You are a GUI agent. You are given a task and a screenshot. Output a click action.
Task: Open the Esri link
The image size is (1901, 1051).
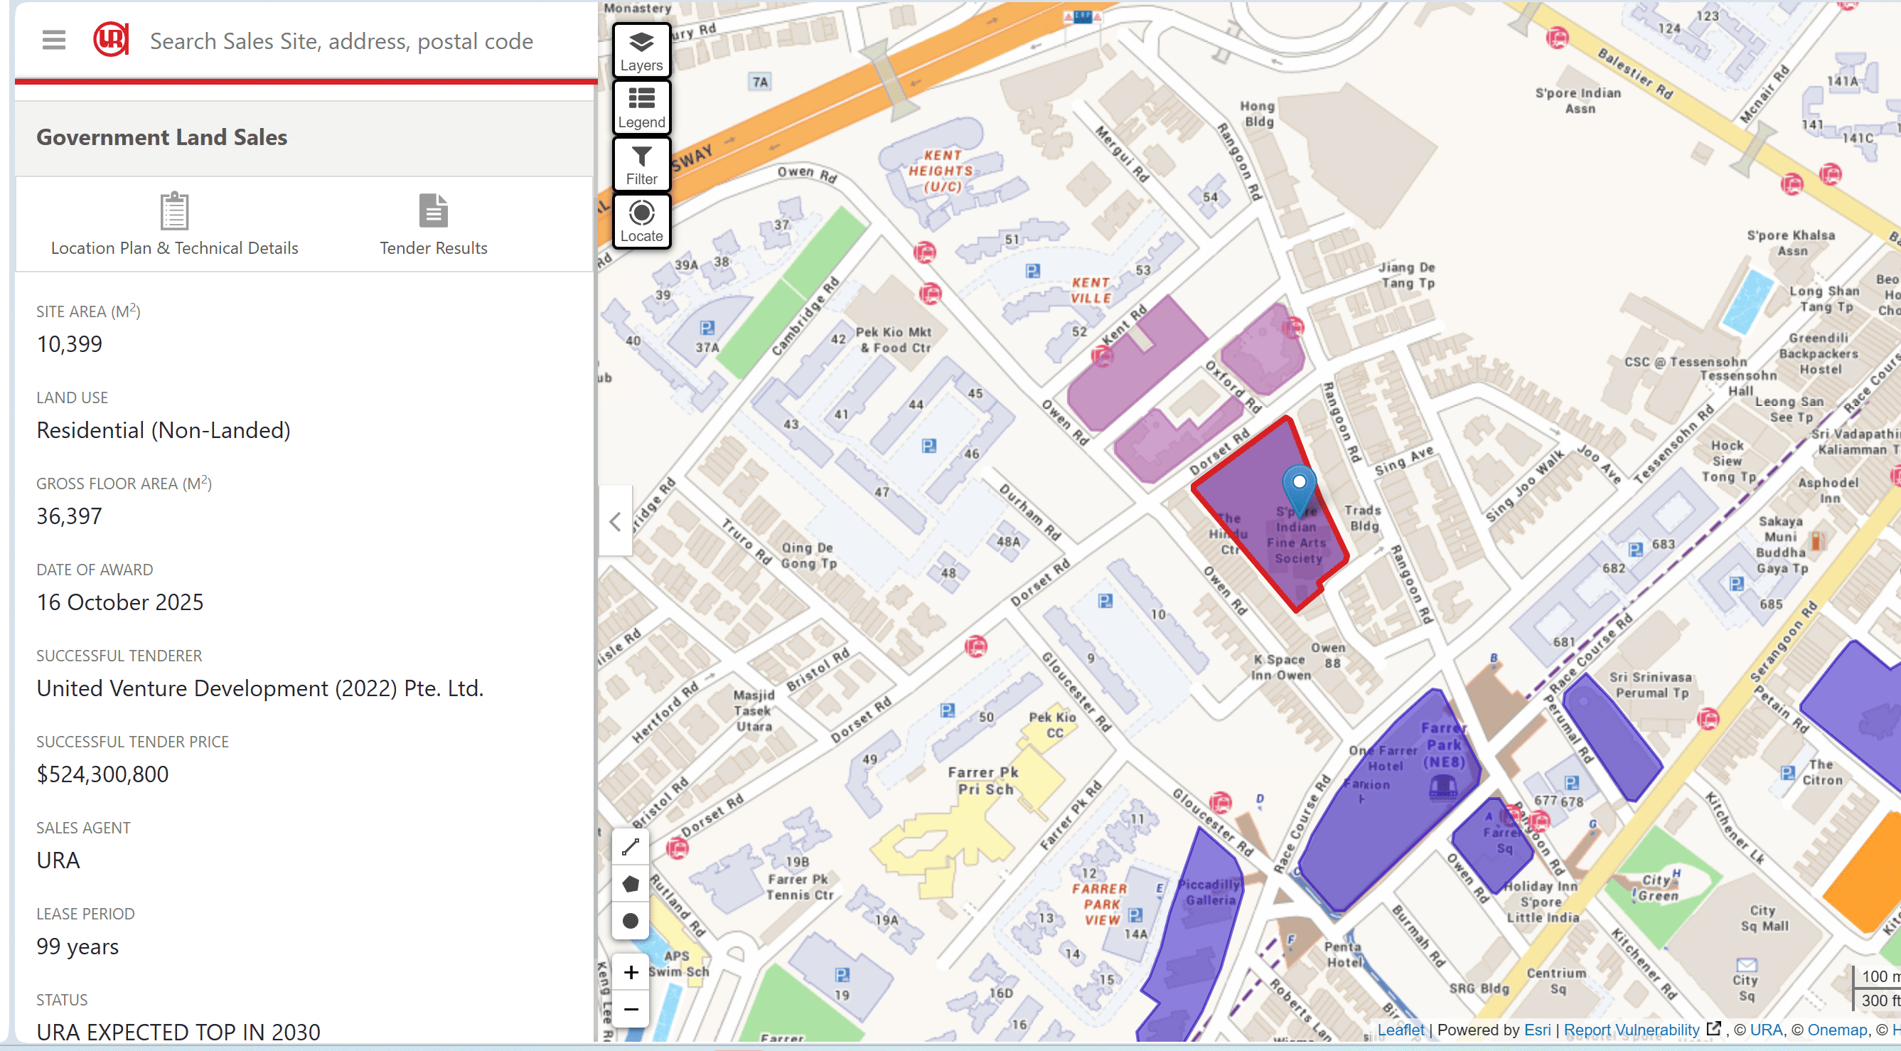tap(1537, 1030)
